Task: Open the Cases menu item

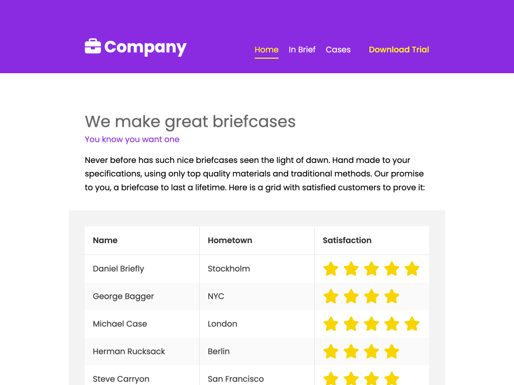Action: [338, 50]
